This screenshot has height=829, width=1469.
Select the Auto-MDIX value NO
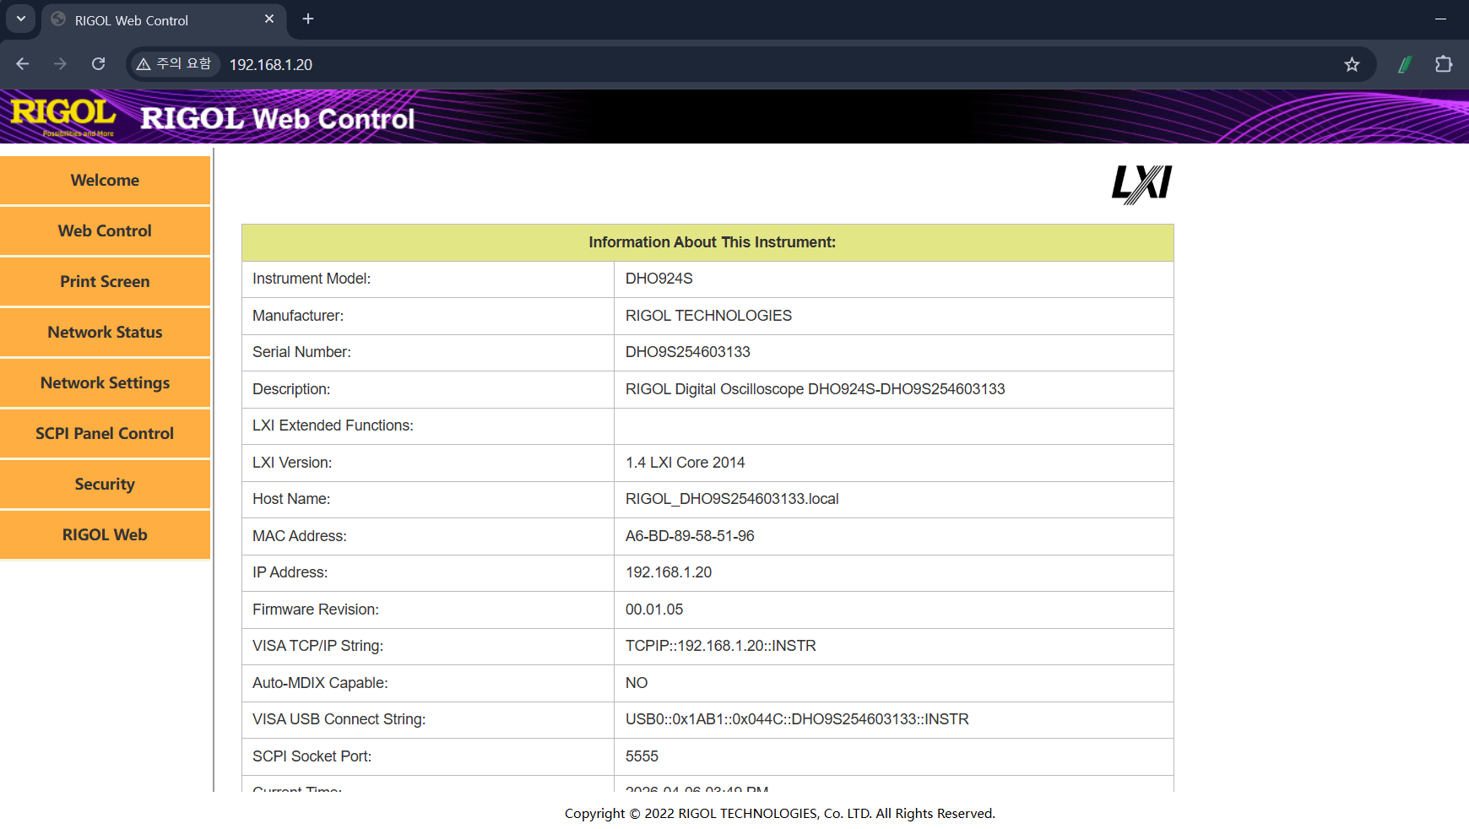click(637, 683)
